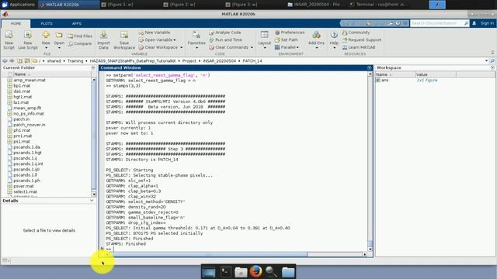Select select1.mat file
The width and height of the screenshot is (497, 279).
(25, 191)
